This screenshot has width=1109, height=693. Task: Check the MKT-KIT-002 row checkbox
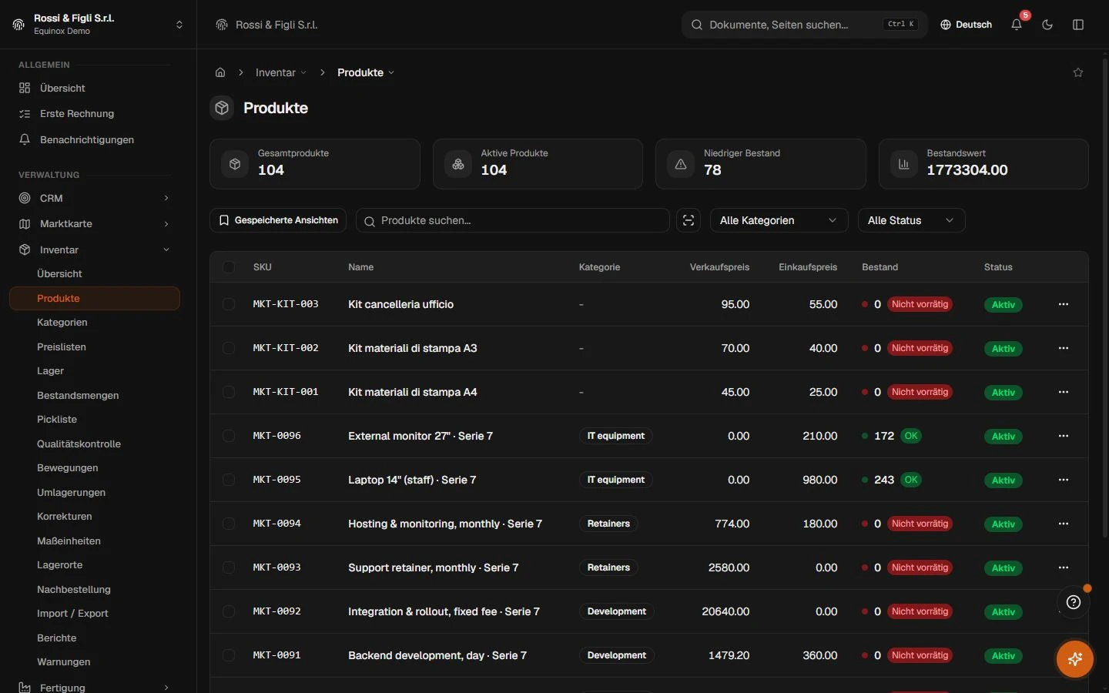[x=229, y=348]
